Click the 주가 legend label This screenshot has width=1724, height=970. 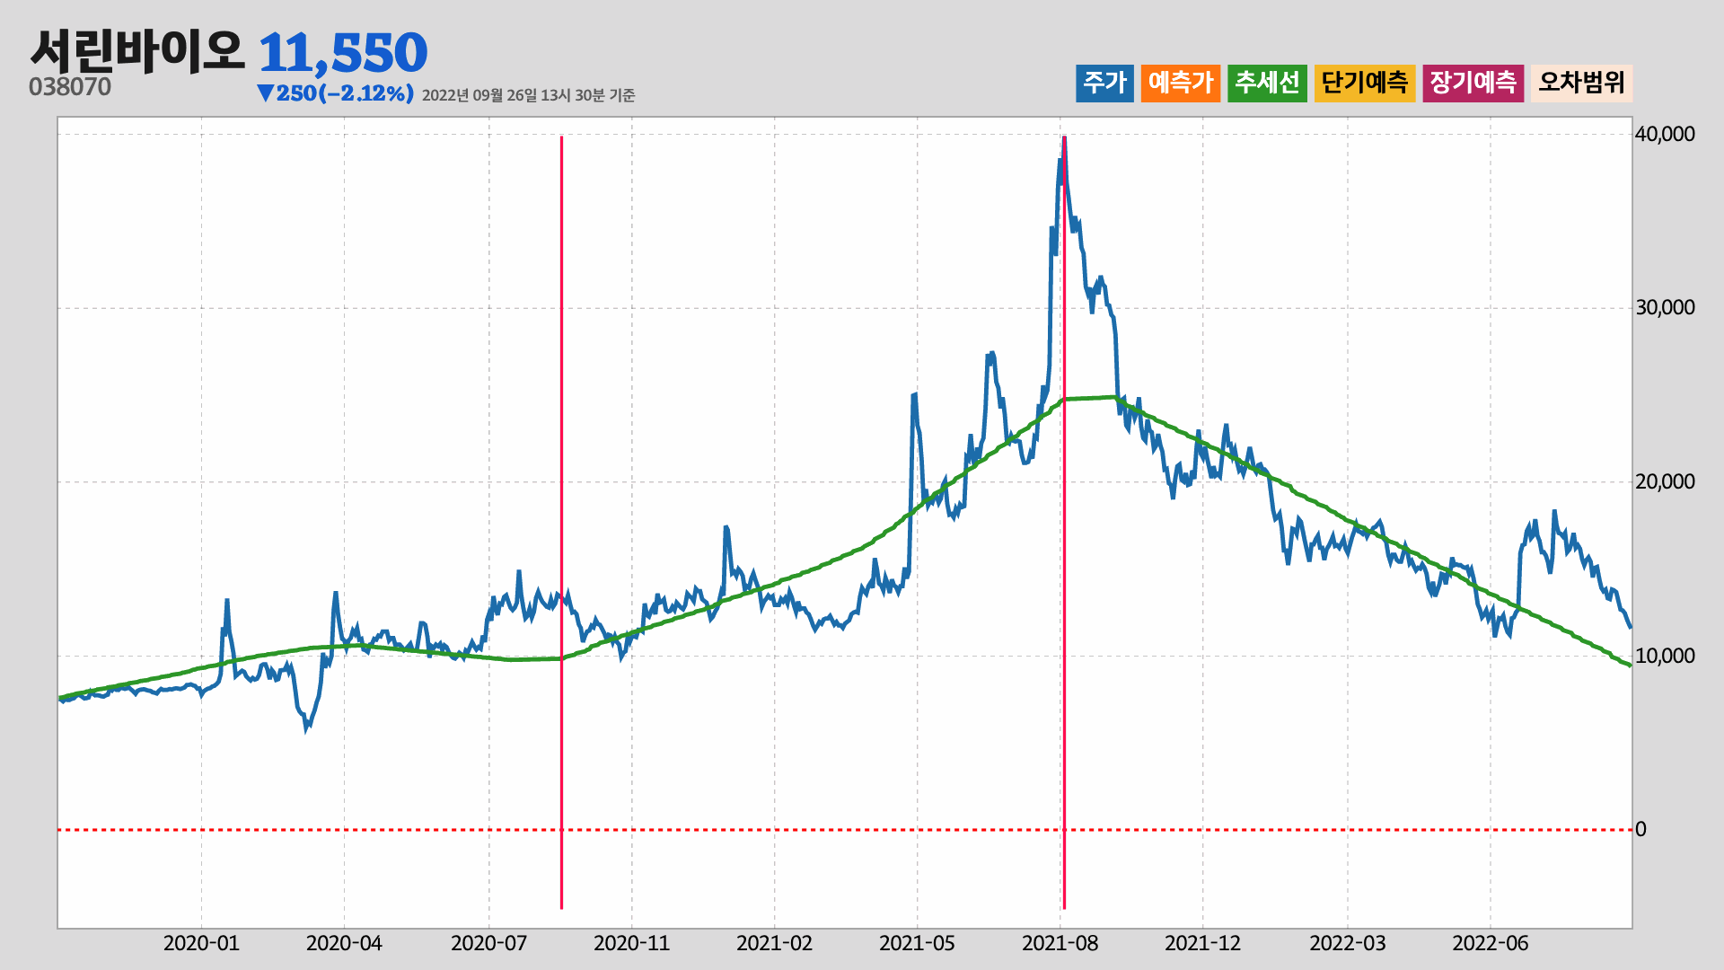click(1104, 84)
